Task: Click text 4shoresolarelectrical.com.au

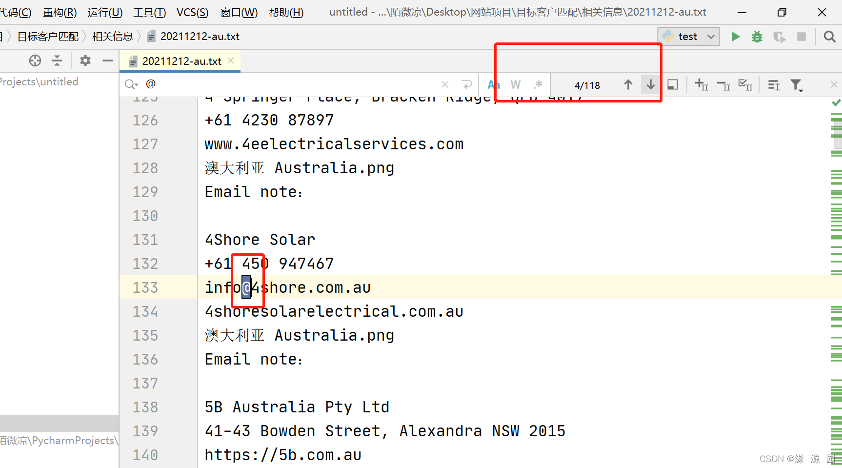Action: pos(334,311)
